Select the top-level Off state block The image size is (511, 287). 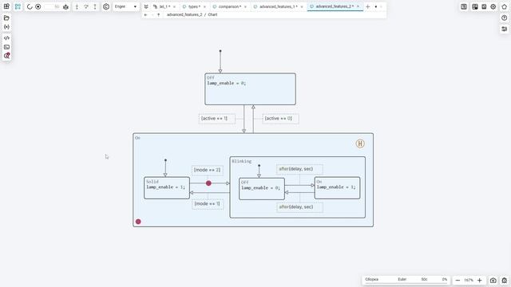click(x=250, y=88)
